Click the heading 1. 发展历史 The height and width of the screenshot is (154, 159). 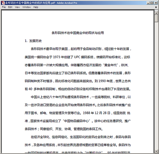33,41
